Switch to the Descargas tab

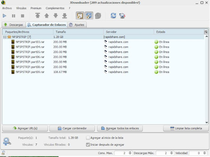coord(14,25)
